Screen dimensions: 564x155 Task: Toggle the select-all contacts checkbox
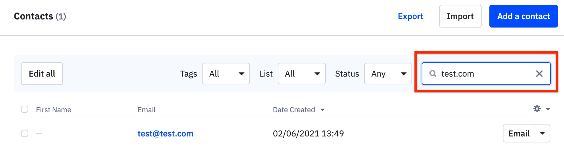click(25, 110)
